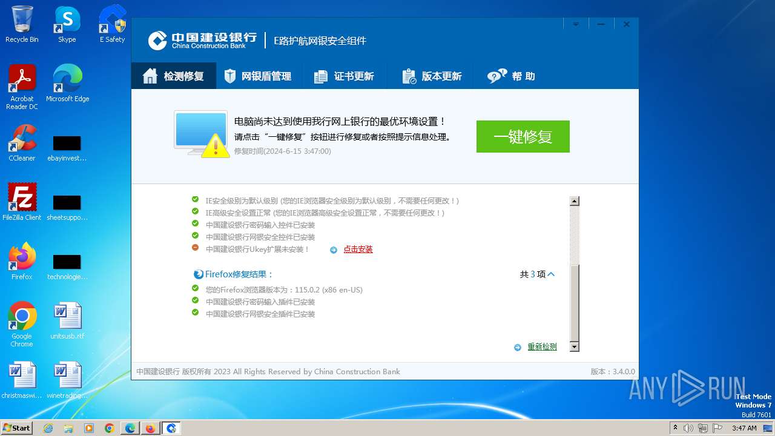The width and height of the screenshot is (775, 436).
Task: Click the taskbar clock 3:47 AM
Action: [744, 428]
